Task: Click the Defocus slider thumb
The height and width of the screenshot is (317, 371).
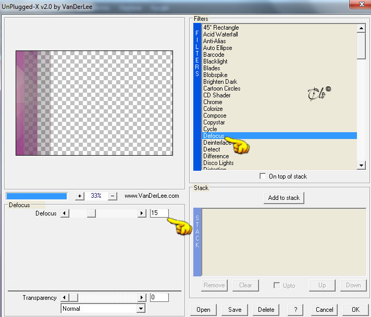Action: (x=91, y=213)
